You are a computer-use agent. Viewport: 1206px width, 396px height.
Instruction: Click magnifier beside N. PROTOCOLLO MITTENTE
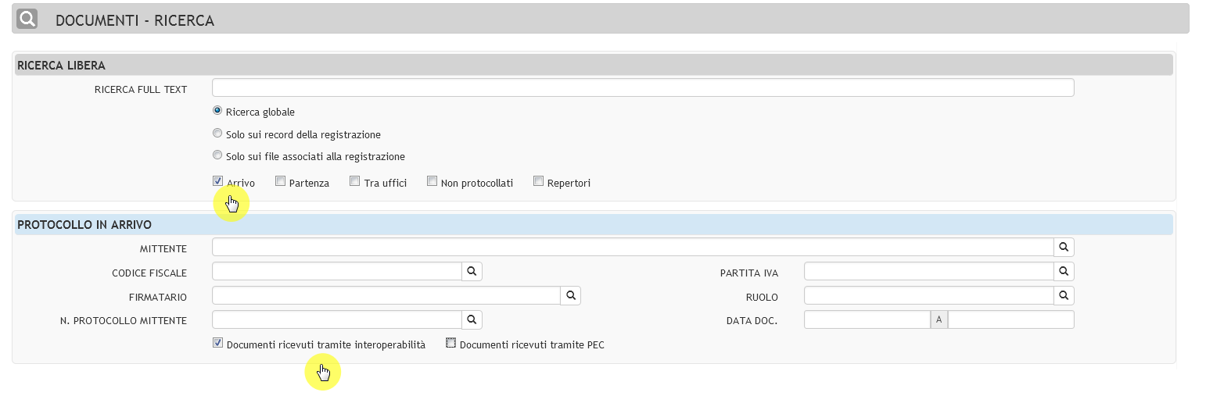472,319
